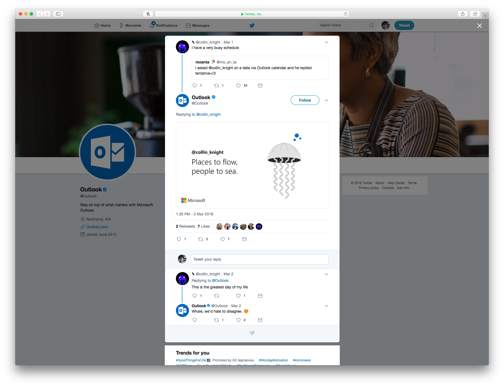The height and width of the screenshot is (387, 504).
Task: Close the tweet overlay with X
Action: (x=479, y=26)
